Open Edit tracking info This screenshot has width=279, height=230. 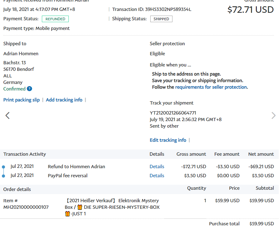(x=168, y=140)
